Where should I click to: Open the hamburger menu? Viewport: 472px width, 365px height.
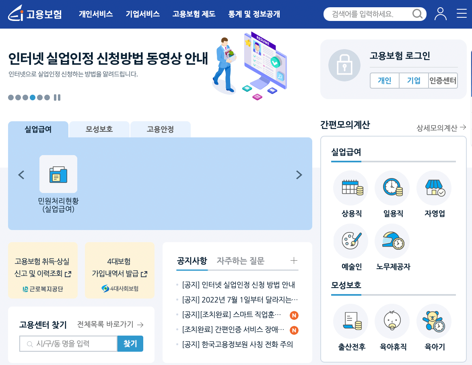(x=462, y=13)
